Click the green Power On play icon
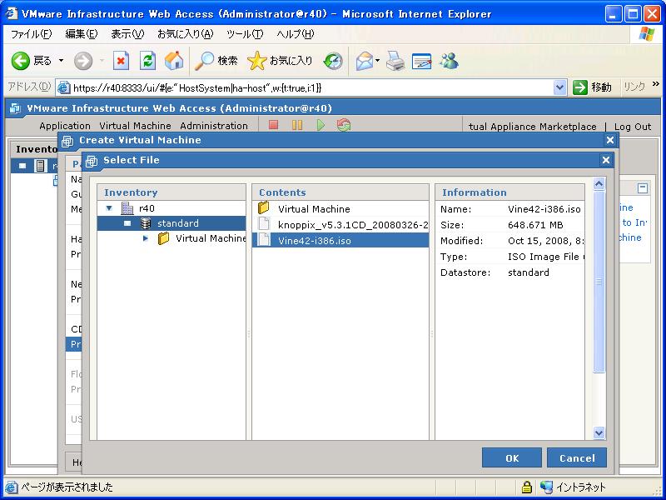Viewport: 666px width, 500px height. [x=321, y=125]
